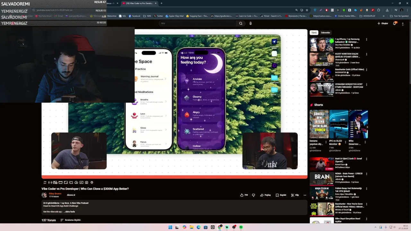Open more actions menu beside Klip
The height and width of the screenshot is (231, 411).
tap(305, 195)
